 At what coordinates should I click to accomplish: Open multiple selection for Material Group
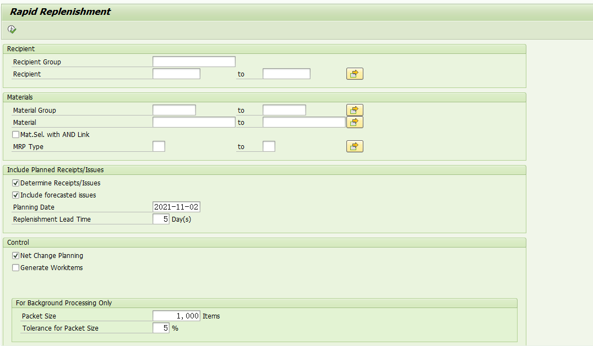(355, 110)
